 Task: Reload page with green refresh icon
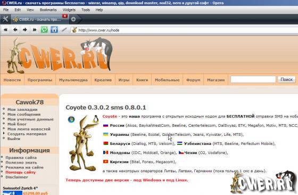point(45,30)
